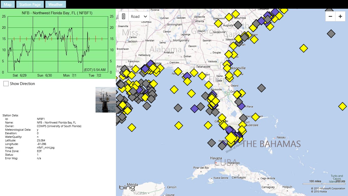Select yellow station near Panama City
The height and width of the screenshot is (196, 348).
click(178, 71)
